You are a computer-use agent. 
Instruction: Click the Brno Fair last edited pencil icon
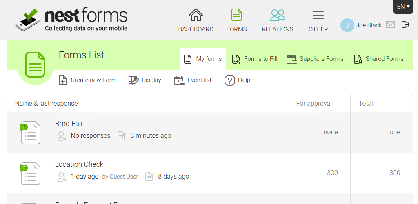tap(122, 136)
